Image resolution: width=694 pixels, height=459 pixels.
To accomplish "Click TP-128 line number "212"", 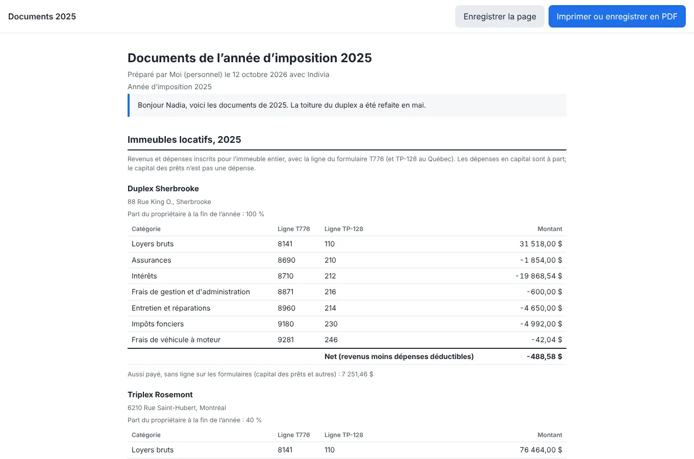I will click(330, 276).
